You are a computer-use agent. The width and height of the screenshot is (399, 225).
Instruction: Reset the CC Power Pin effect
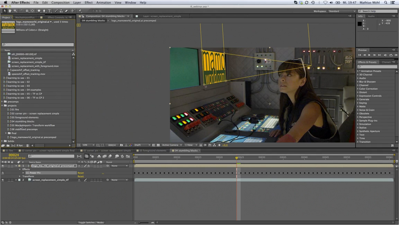point(80,173)
